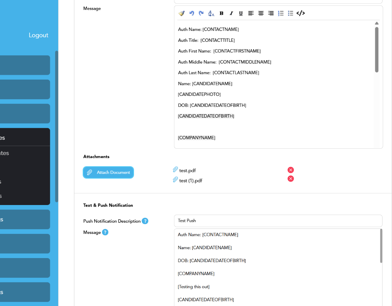Open the font size tool
This screenshot has width=392, height=306.
211,13
